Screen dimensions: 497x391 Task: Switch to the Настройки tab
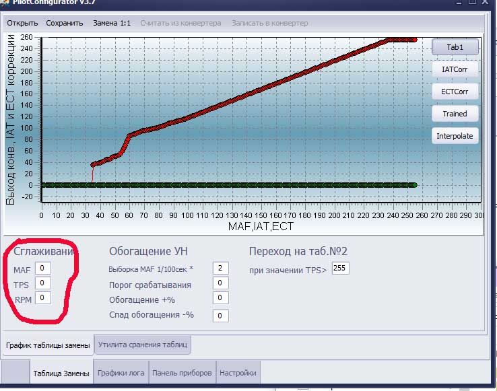[x=238, y=373]
